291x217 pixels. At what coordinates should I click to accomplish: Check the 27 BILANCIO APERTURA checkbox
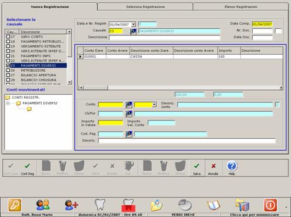coord(8,75)
